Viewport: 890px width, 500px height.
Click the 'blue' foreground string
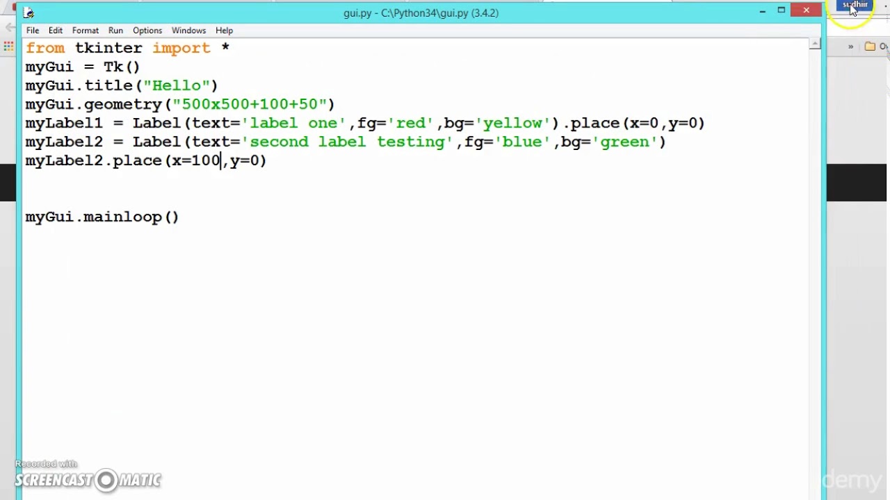[x=522, y=142]
